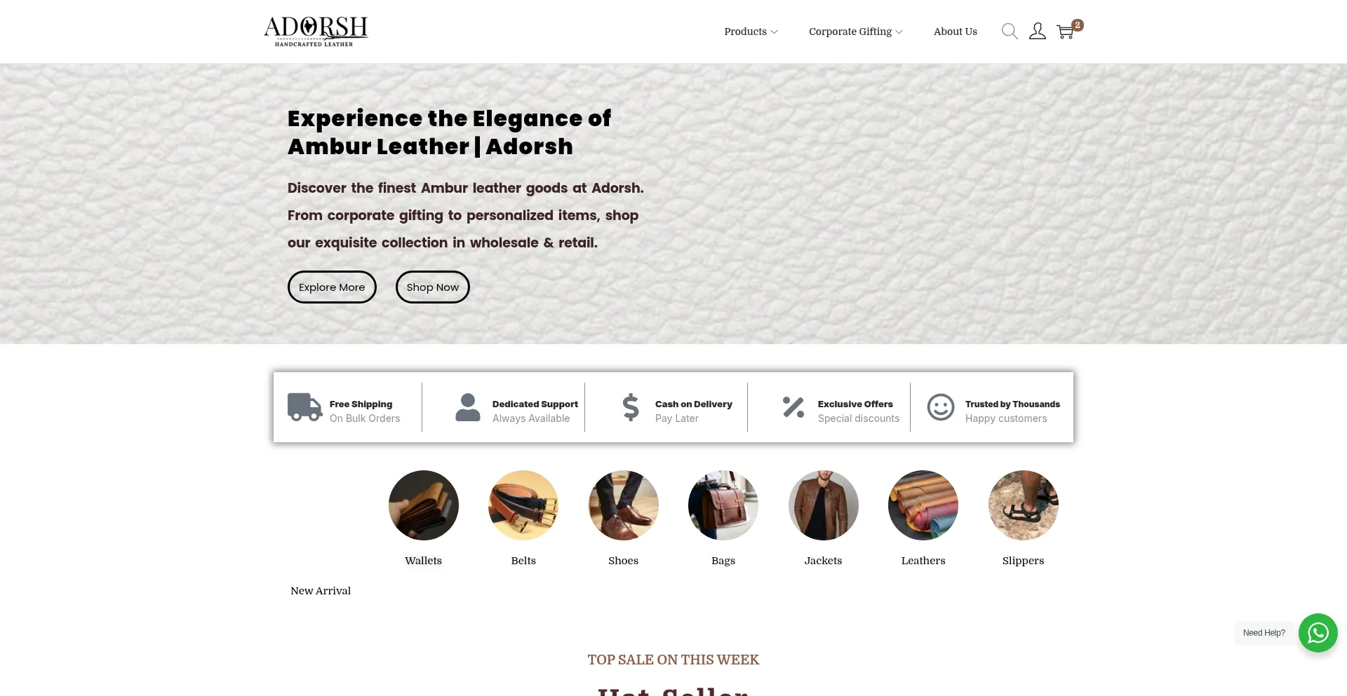The image size is (1347, 696).
Task: Click the Trusted by Thousands smiley icon
Action: click(x=941, y=407)
